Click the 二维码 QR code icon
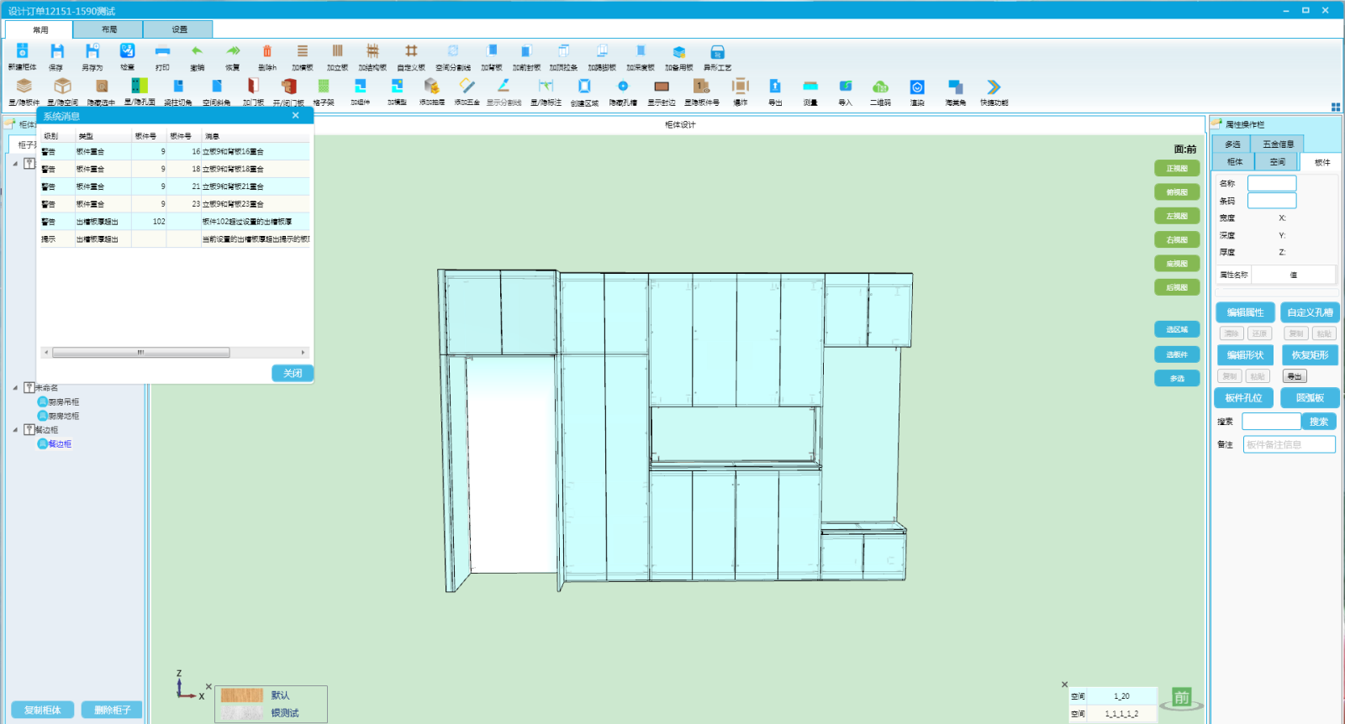This screenshot has height=724, width=1345. tap(880, 87)
